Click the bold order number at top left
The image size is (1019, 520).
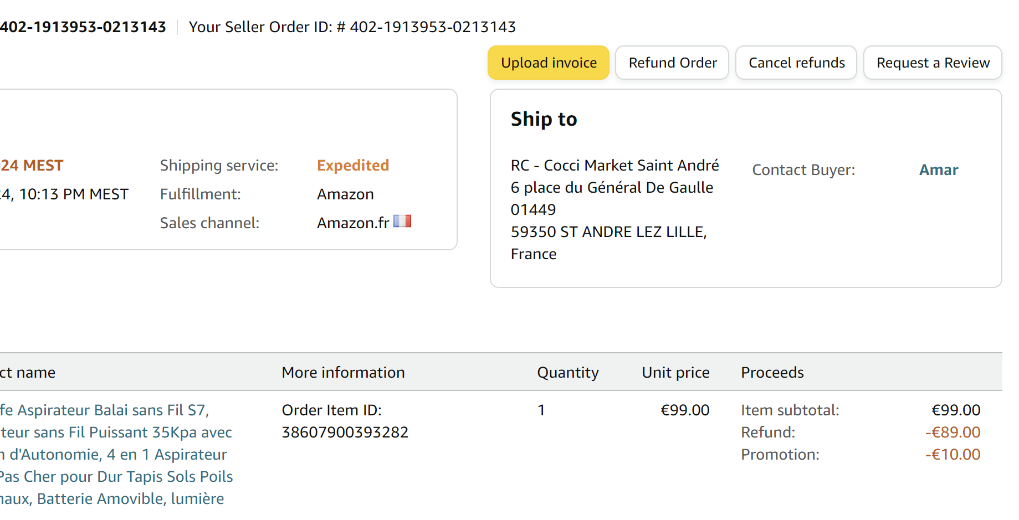(x=83, y=27)
